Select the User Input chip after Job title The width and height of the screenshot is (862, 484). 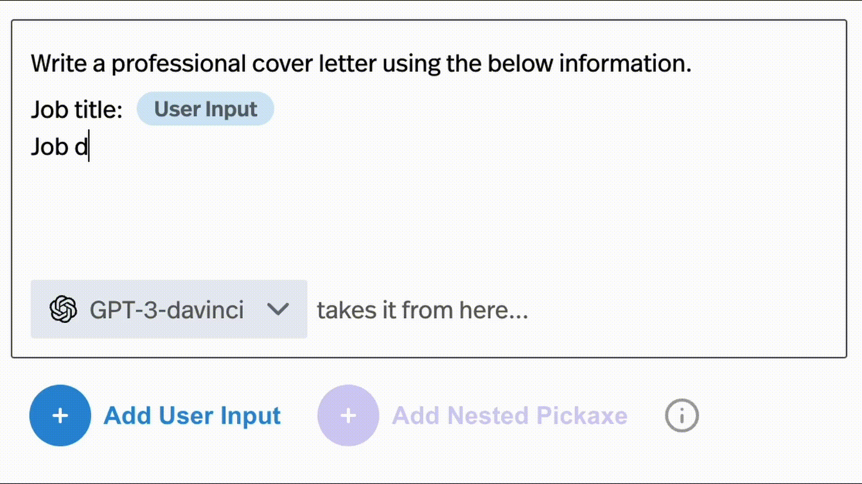pyautogui.click(x=205, y=109)
